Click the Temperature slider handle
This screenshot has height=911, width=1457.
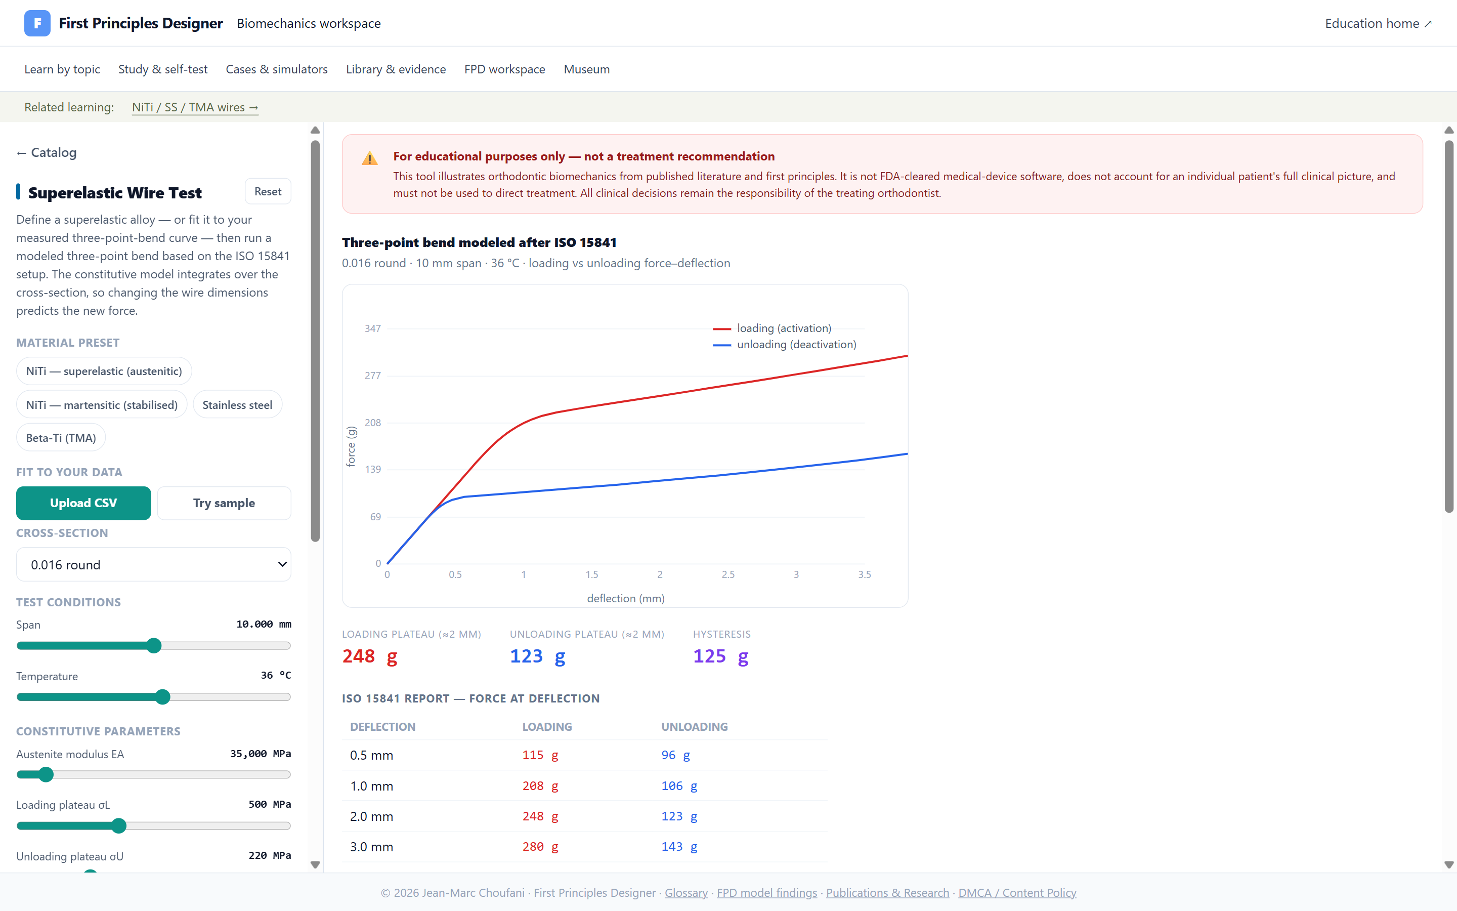[x=162, y=697]
